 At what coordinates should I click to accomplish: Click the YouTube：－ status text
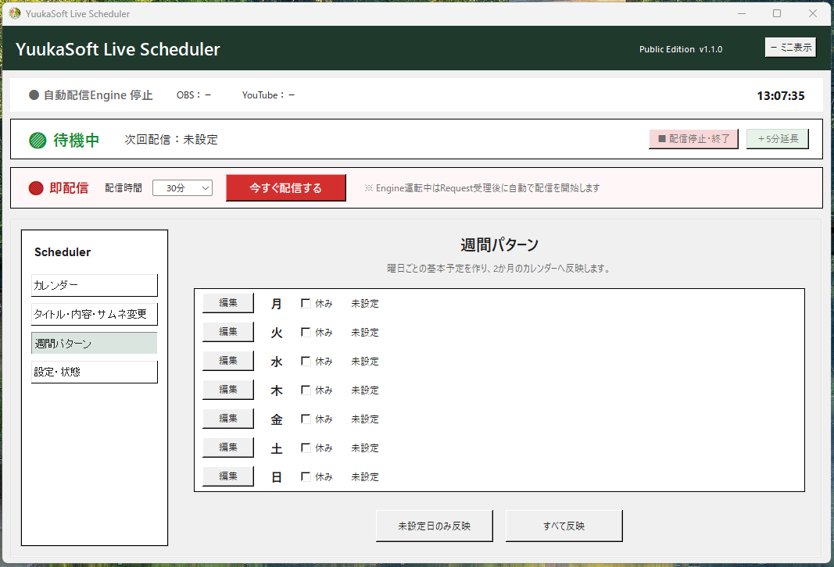pos(268,95)
